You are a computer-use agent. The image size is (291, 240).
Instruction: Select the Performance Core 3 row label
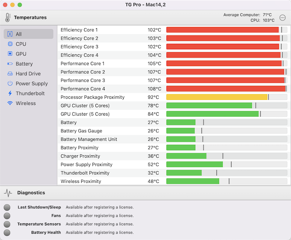[x=83, y=81]
